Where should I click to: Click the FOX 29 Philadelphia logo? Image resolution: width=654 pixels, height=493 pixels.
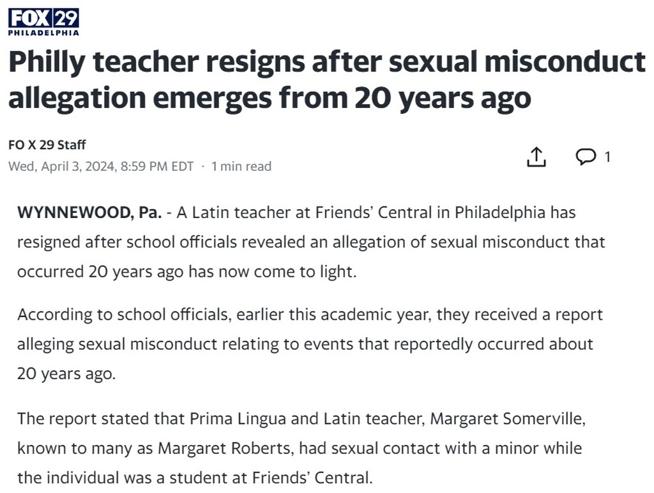click(x=43, y=22)
